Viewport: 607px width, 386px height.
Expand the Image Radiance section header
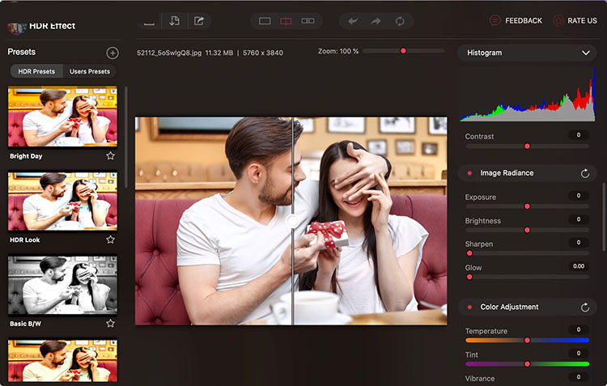[527, 173]
